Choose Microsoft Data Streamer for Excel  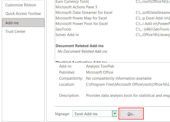click(84, 13)
